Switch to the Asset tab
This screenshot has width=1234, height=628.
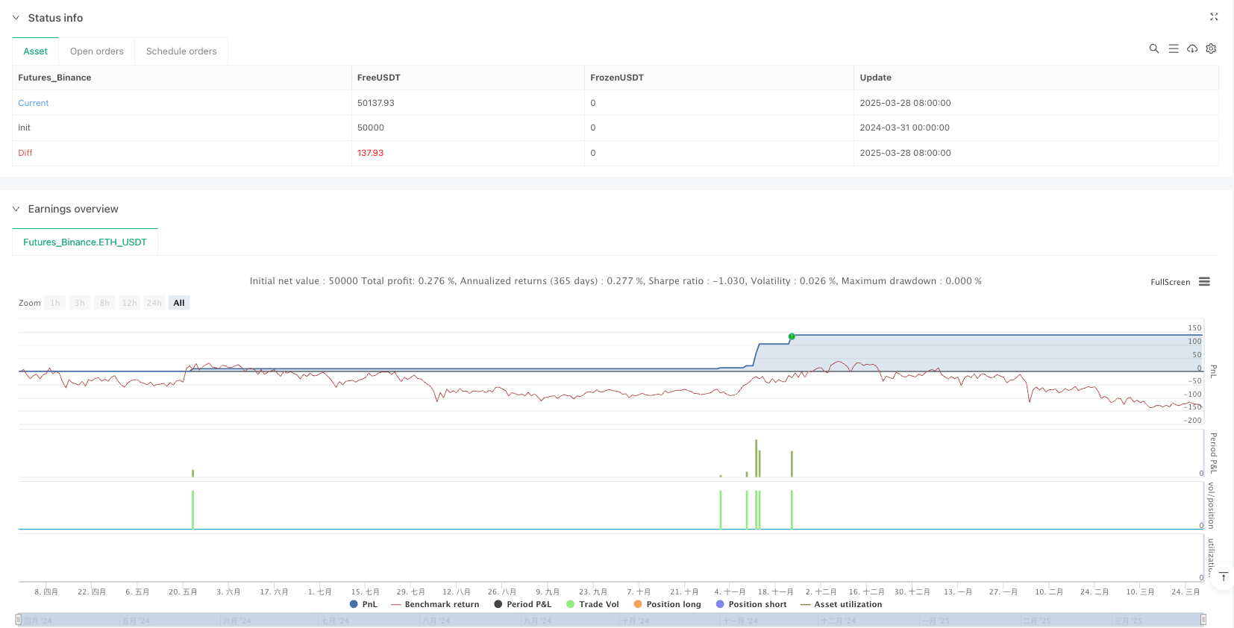point(35,51)
